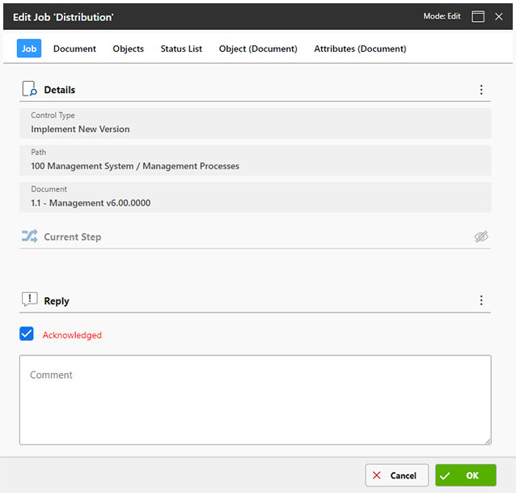Select the Job tab
Image resolution: width=516 pixels, height=493 pixels.
pyautogui.click(x=29, y=49)
